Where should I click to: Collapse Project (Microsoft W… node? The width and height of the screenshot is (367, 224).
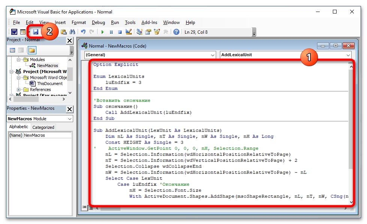(x=11, y=72)
